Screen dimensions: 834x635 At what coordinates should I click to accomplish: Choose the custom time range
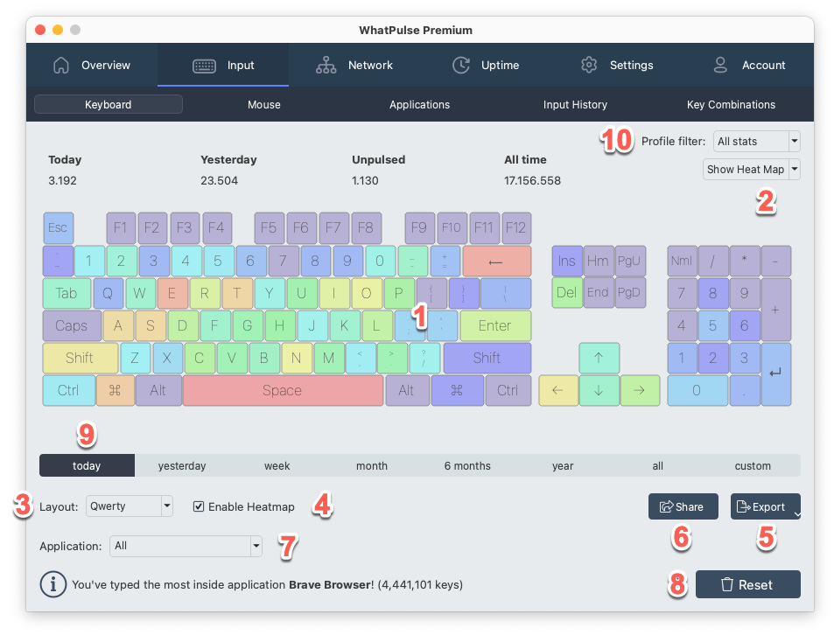tap(752, 465)
